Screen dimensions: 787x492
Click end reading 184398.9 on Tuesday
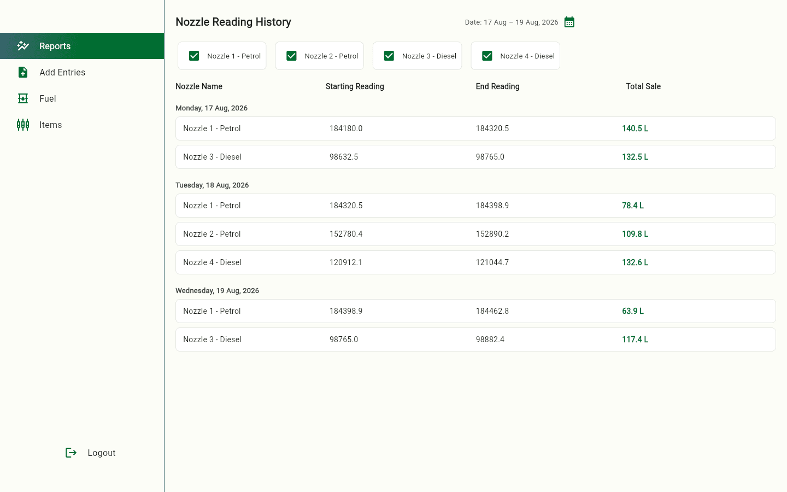coord(492,206)
